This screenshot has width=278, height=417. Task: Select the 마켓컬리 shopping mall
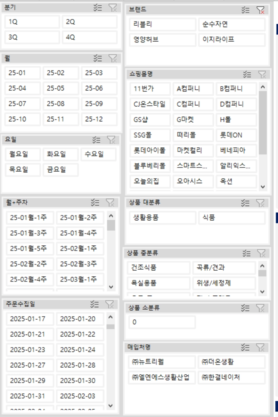[193, 150]
